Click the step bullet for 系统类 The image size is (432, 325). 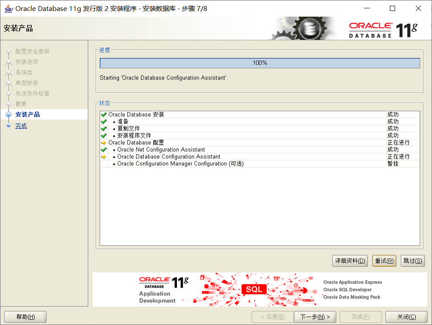tap(8, 72)
